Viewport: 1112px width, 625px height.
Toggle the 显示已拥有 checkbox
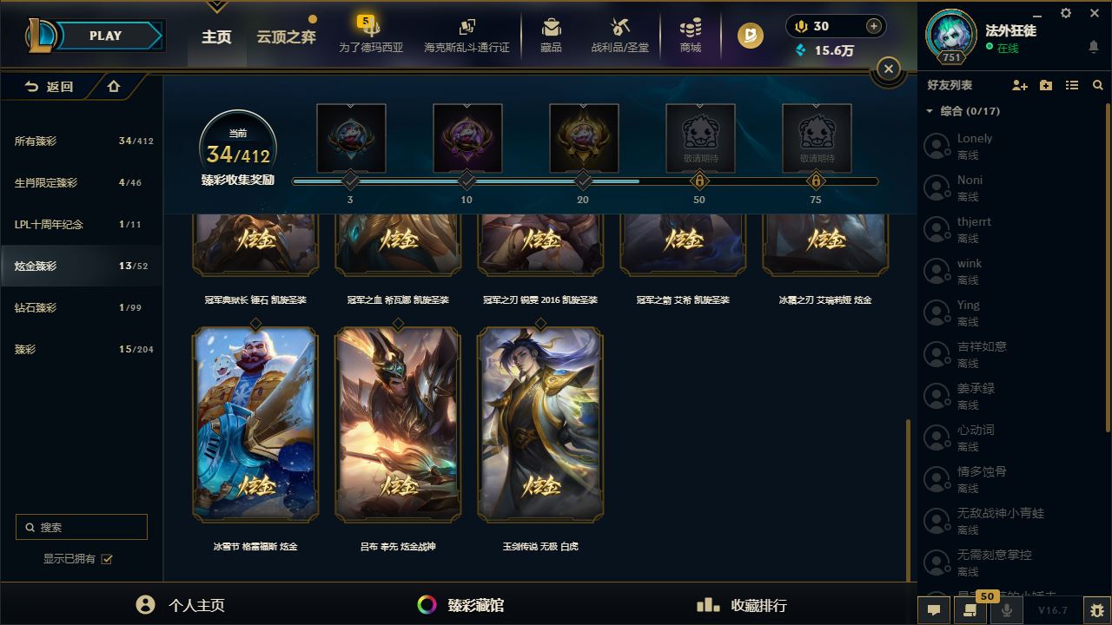[x=107, y=559]
